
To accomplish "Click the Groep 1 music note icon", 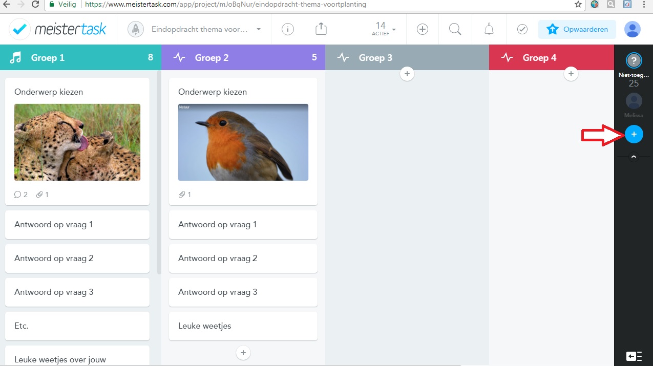I will point(16,57).
